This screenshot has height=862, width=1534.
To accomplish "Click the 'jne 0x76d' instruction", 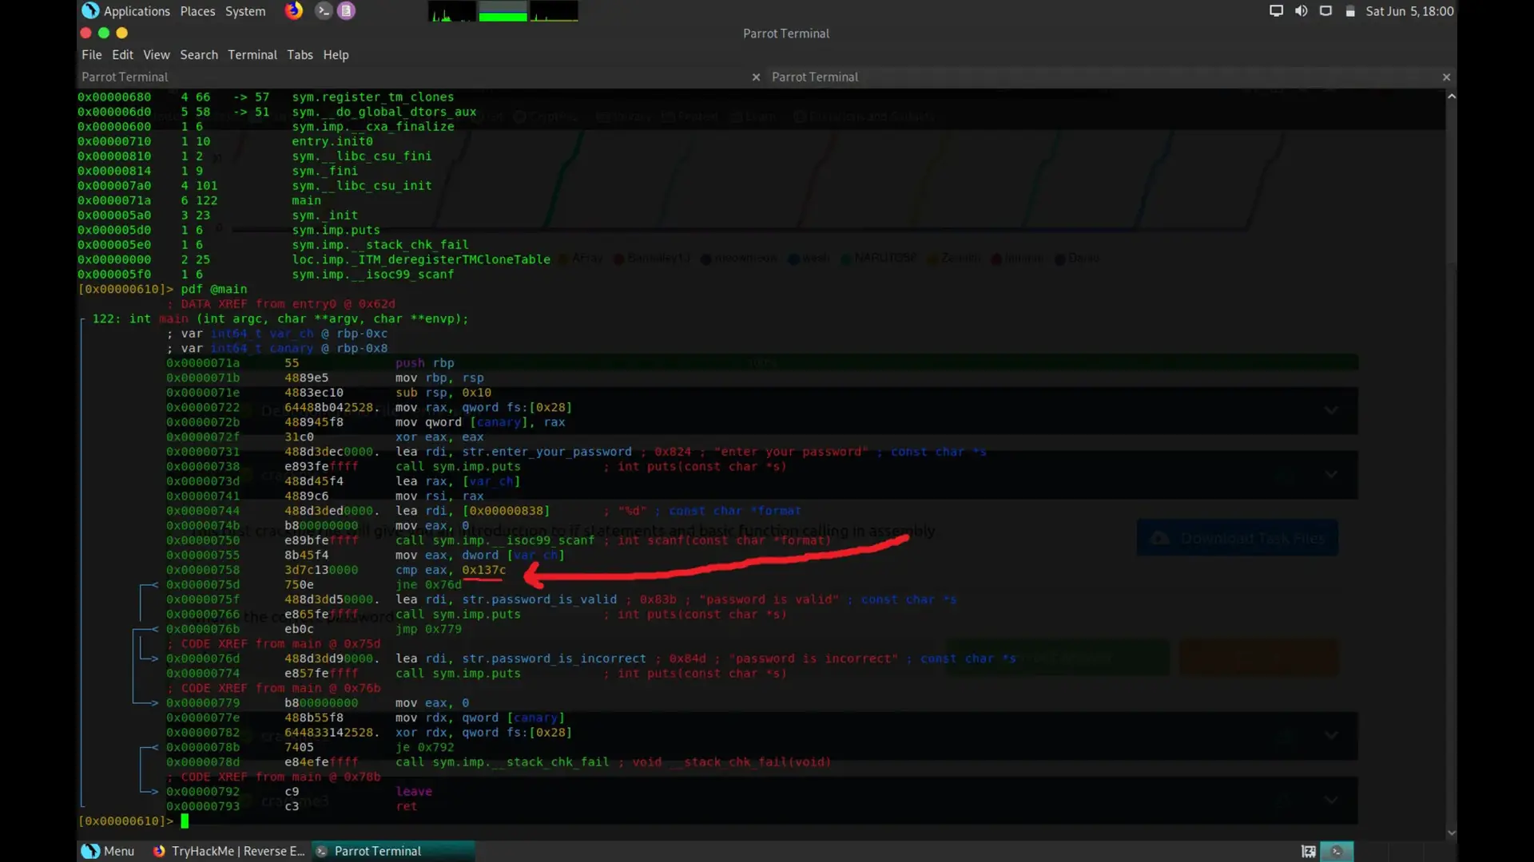I will [428, 584].
